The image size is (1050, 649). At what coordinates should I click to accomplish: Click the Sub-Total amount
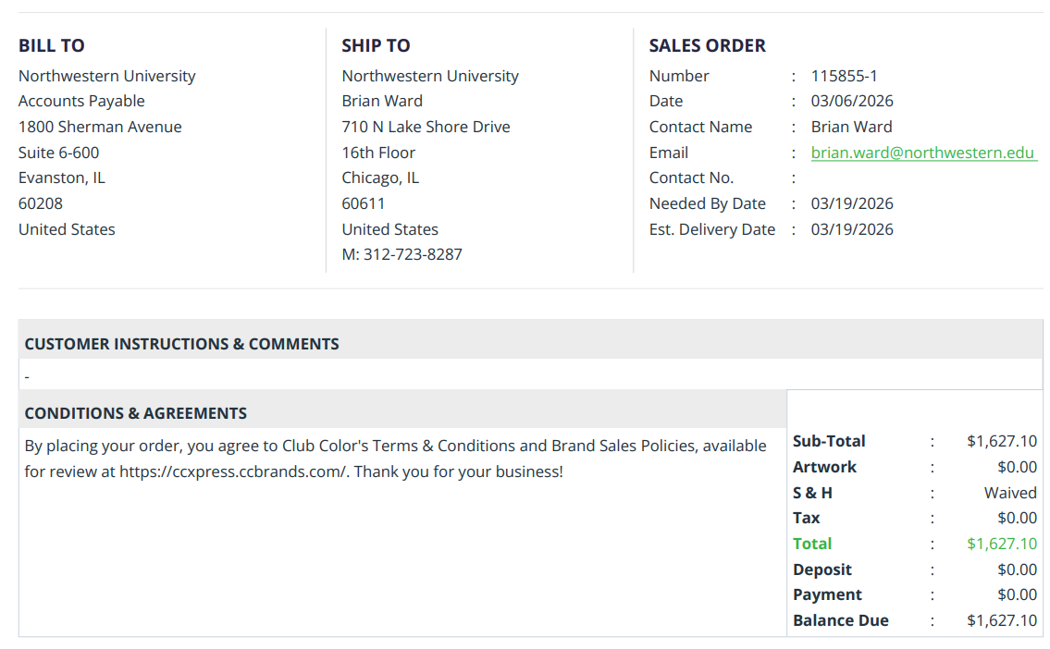coord(1002,442)
